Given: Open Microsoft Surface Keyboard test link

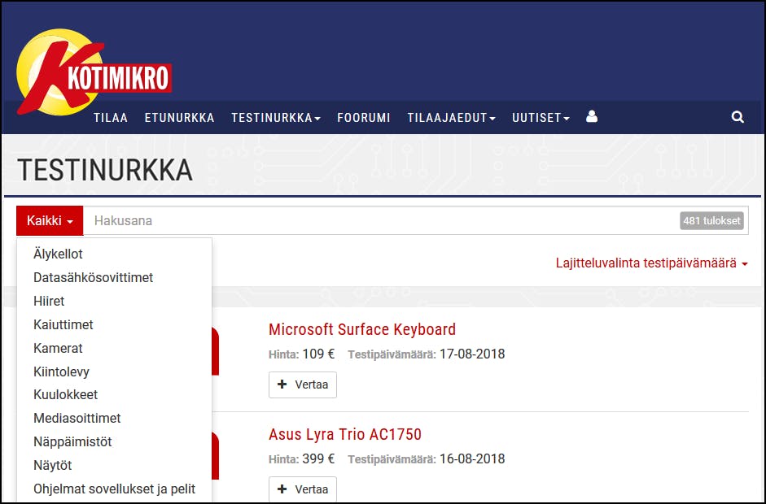Looking at the screenshot, I should click(362, 329).
